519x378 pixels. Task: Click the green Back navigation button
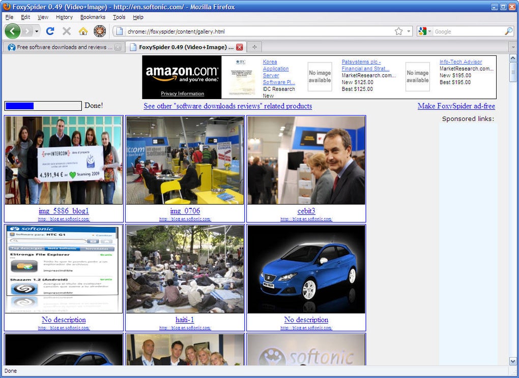pyautogui.click(x=13, y=31)
